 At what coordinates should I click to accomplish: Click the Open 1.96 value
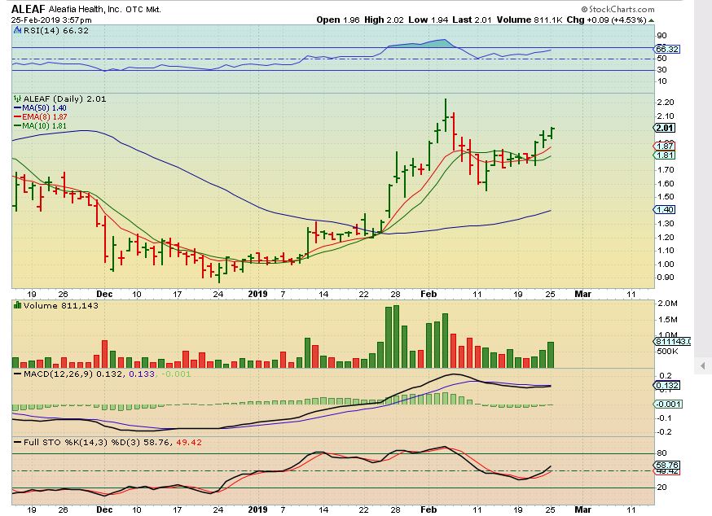338,20
